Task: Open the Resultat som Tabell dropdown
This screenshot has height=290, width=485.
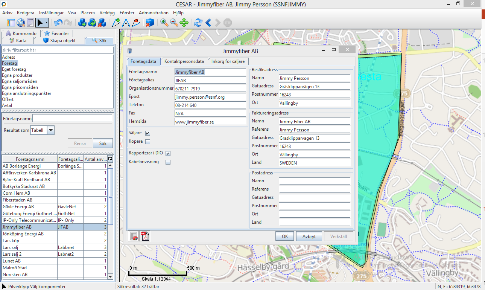Action: (x=50, y=130)
